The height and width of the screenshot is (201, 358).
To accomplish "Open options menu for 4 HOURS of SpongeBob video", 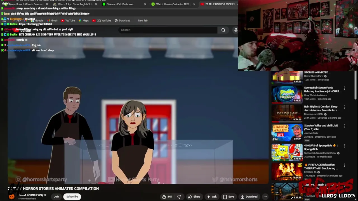I will click(x=345, y=146).
